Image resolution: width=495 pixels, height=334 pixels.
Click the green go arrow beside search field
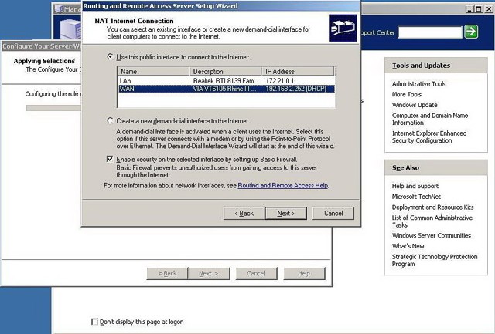pos(471,32)
